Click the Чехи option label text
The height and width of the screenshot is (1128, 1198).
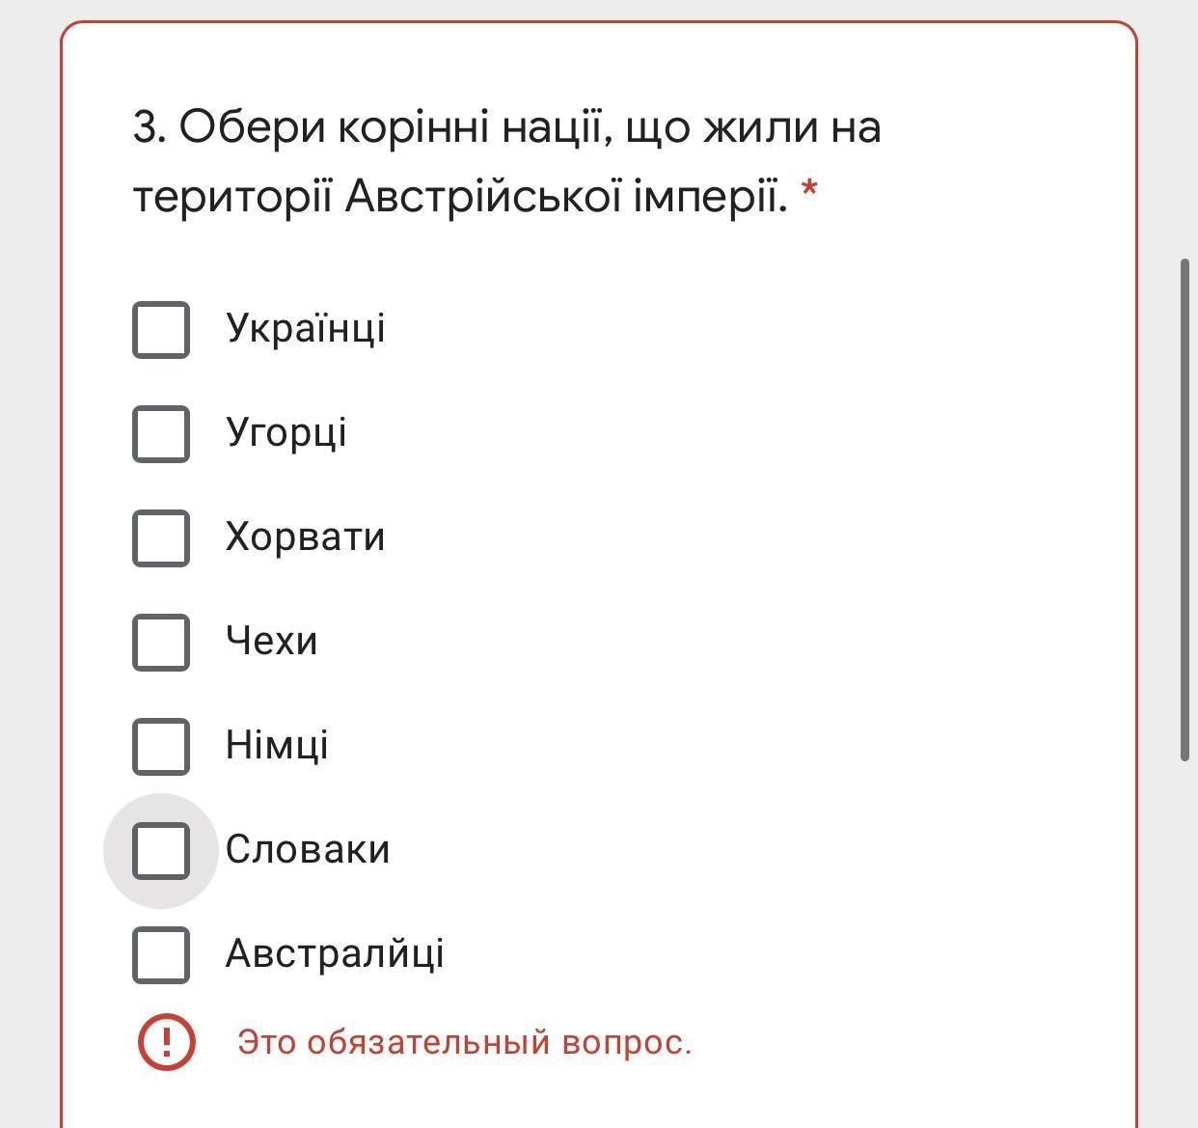271,642
